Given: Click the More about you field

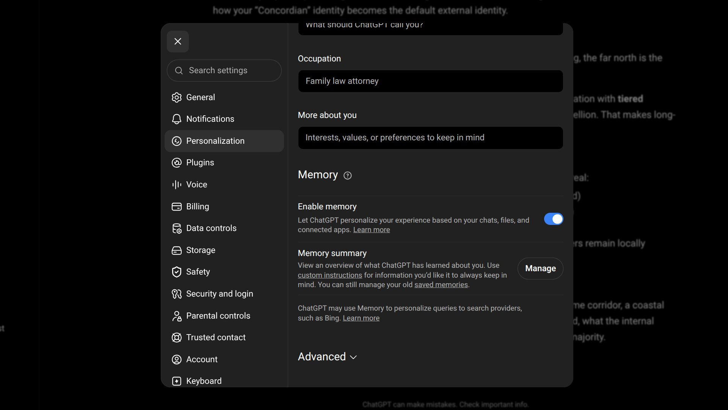Looking at the screenshot, I should (430, 138).
